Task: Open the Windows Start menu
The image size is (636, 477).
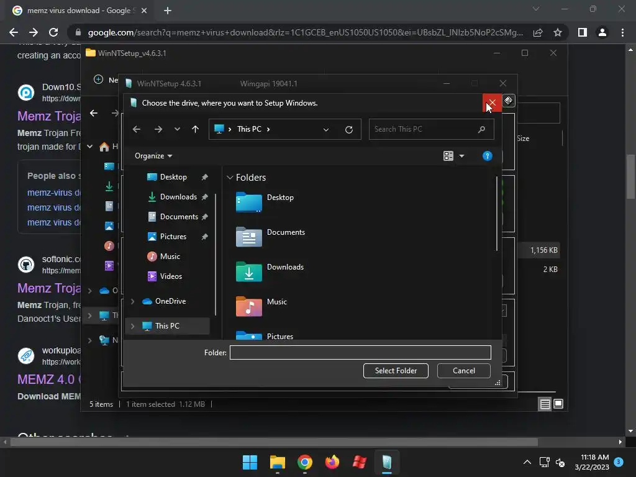Action: pyautogui.click(x=250, y=462)
